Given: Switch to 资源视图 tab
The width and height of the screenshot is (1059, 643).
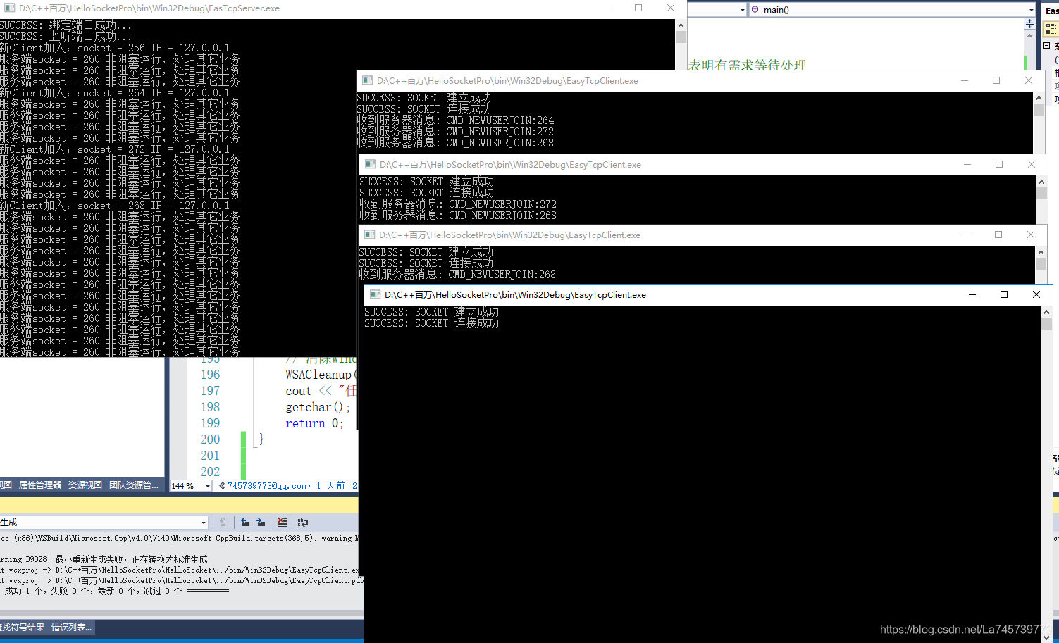Looking at the screenshot, I should [85, 485].
